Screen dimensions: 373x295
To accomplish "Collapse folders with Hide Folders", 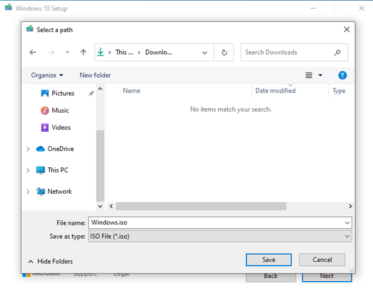I will click(51, 261).
